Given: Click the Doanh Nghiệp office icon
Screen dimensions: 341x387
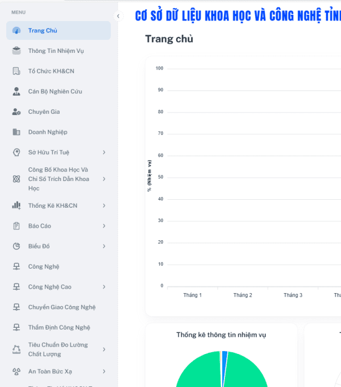Looking at the screenshot, I should click(16, 132).
